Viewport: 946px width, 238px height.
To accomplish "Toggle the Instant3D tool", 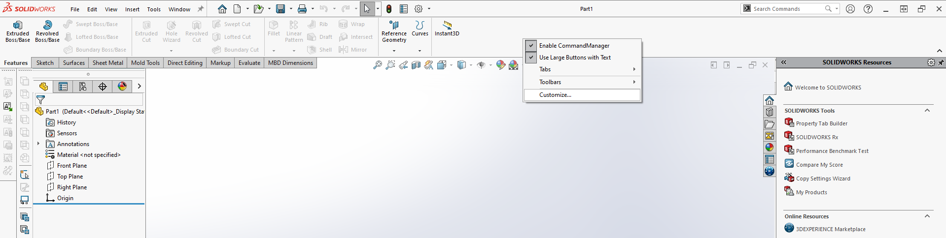I will click(x=447, y=29).
